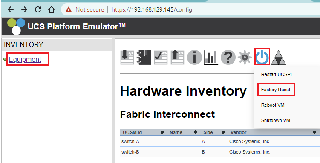320x163 pixels.
Task: Click the UCS Platform Emulator logo
Action: 16,26
